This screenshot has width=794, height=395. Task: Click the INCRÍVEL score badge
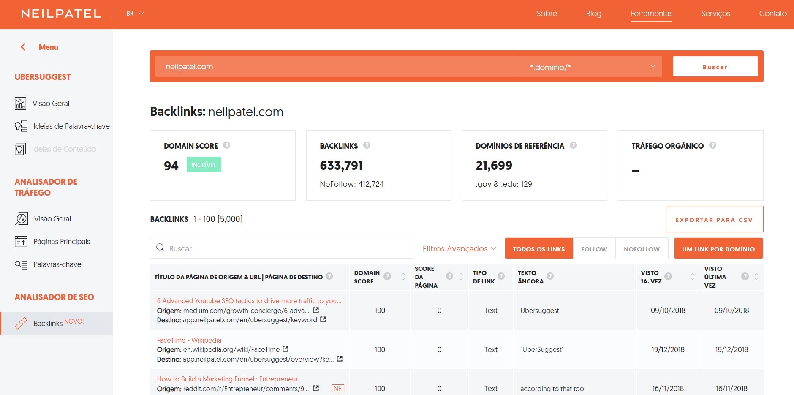point(204,165)
